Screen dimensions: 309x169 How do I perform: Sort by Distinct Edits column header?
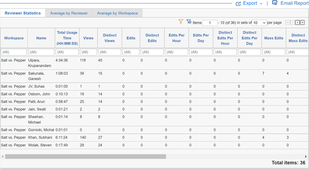tap(152, 38)
